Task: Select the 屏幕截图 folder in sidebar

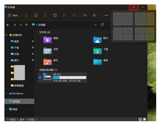Action: click(x=17, y=86)
